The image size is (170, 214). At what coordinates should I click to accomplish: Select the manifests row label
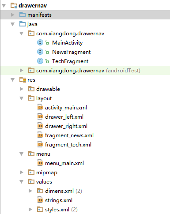point(39,15)
